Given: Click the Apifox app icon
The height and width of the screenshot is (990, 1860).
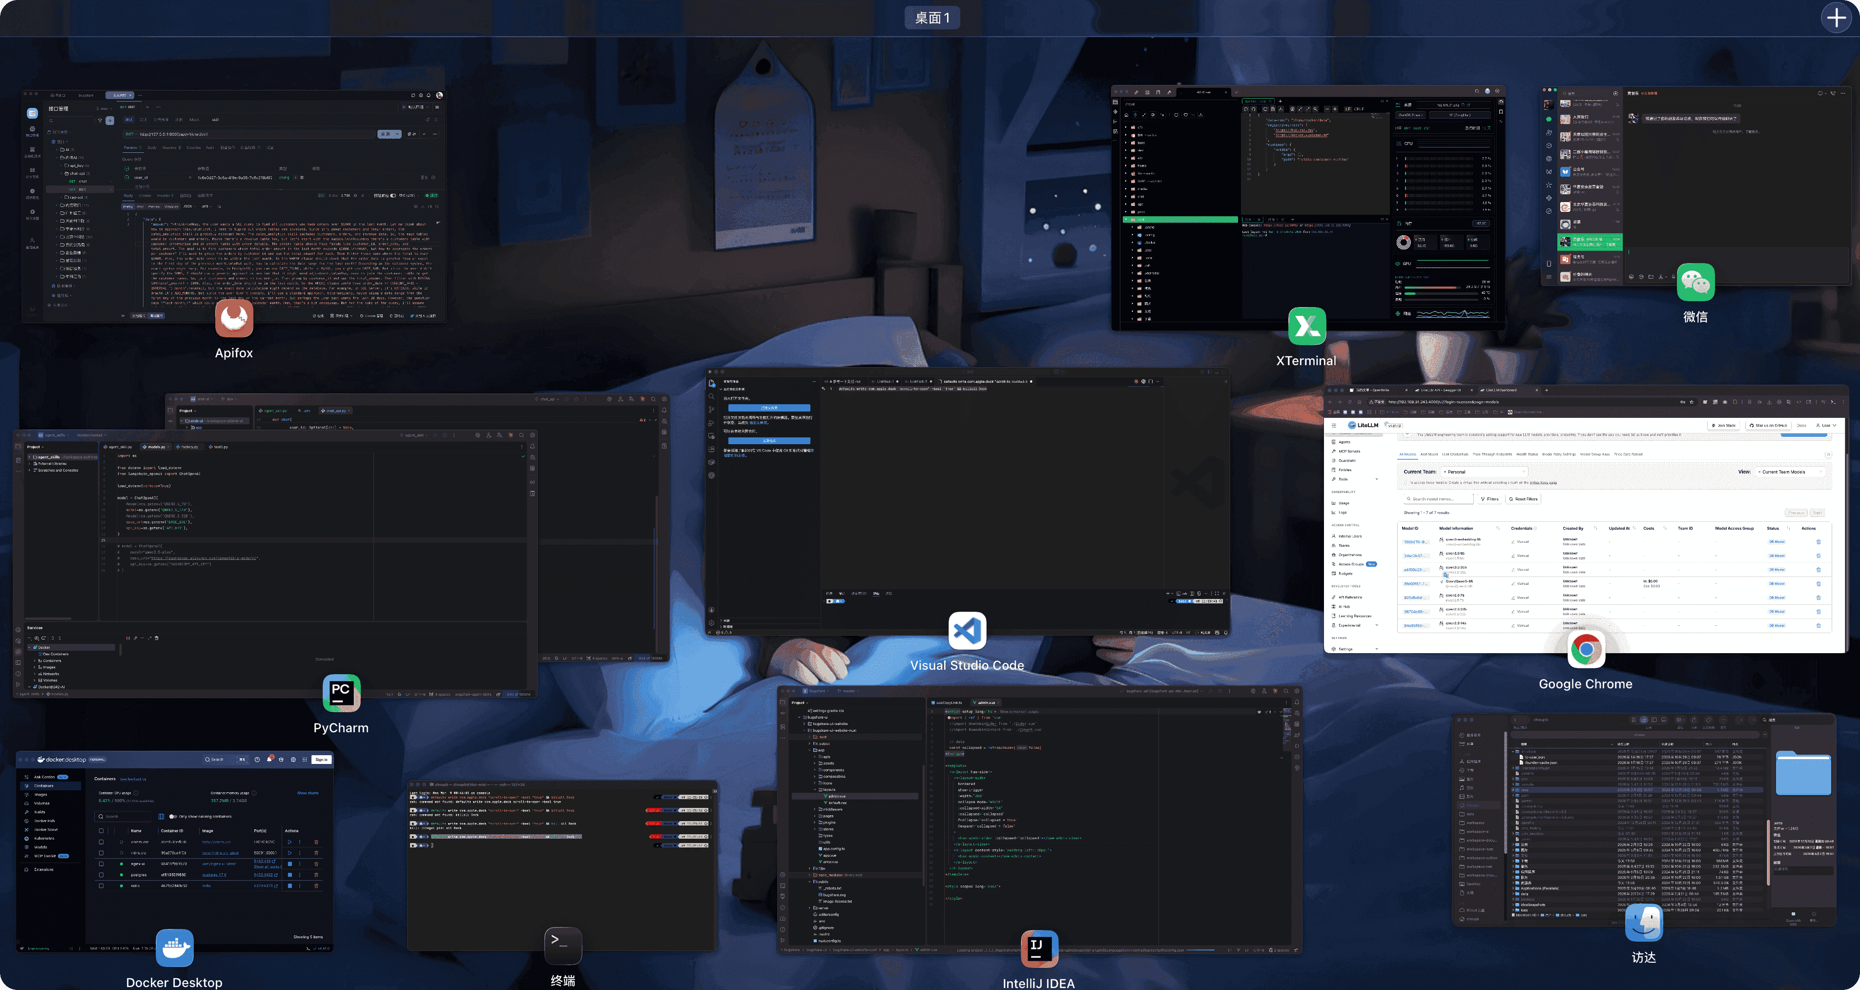Looking at the screenshot, I should (x=234, y=318).
